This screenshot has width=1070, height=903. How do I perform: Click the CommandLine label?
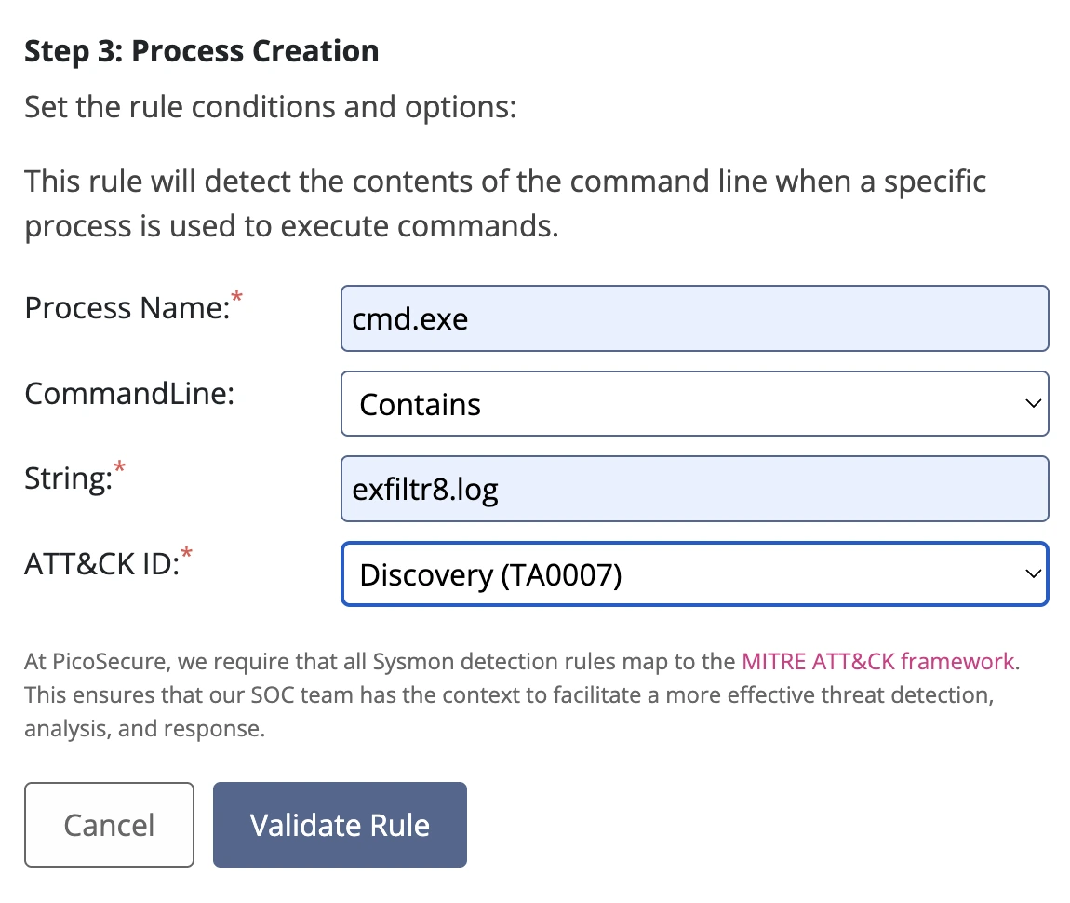point(129,394)
